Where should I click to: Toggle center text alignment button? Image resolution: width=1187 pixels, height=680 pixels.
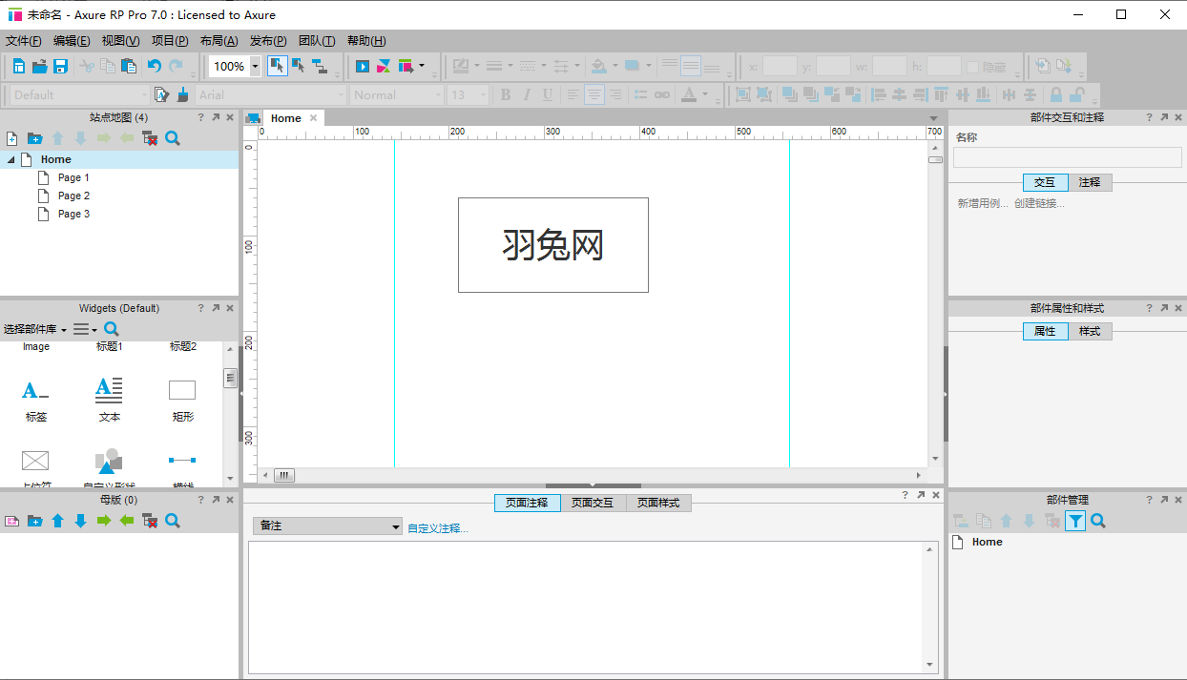pos(593,94)
